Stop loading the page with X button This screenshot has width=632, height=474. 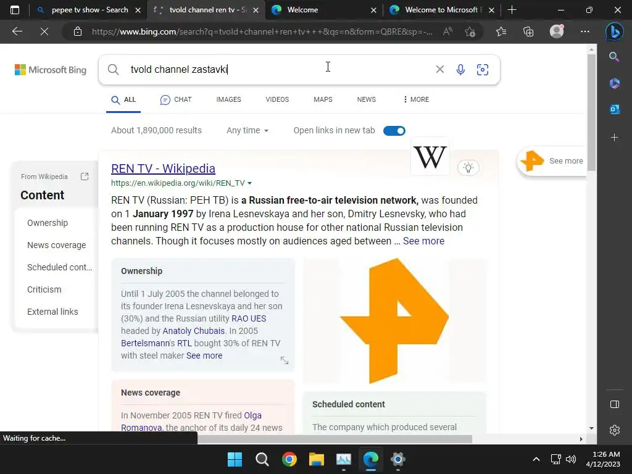click(x=44, y=31)
